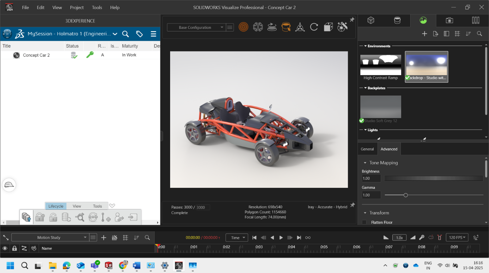489x273 pixels.
Task: Adjust the Gamma slider handle
Action: [x=406, y=195]
